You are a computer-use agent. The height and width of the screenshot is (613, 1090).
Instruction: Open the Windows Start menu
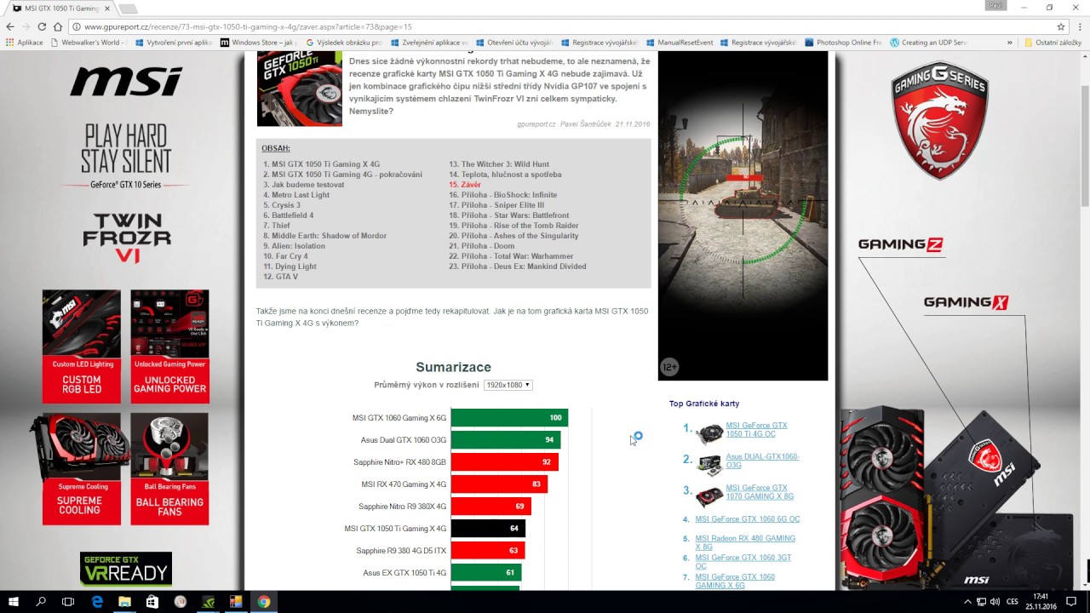coord(14,602)
